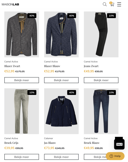Open the Broek Blauw jeans image
Image resolution: width=128 pixels, height=162 pixels.
pos(101,111)
